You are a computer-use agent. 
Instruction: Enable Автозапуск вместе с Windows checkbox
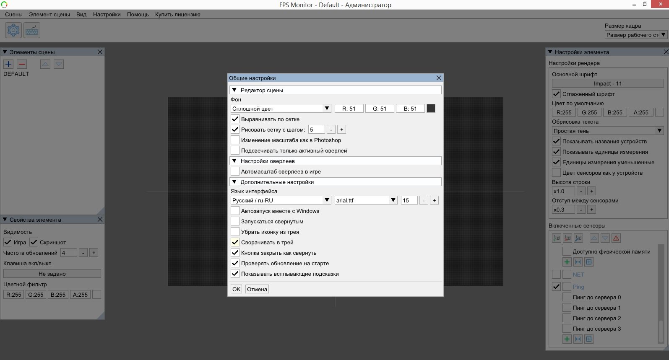[235, 211]
